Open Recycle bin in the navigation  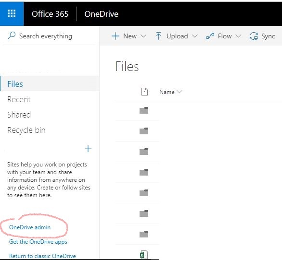click(x=26, y=130)
